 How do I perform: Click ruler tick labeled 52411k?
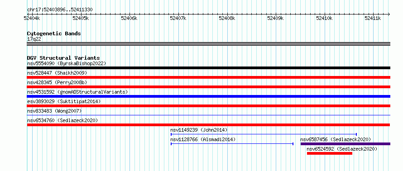[x=373, y=18]
